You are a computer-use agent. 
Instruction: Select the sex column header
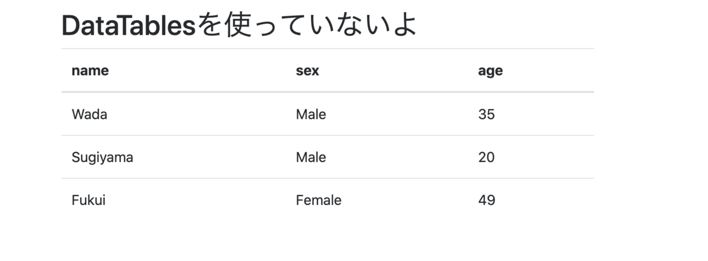(307, 71)
